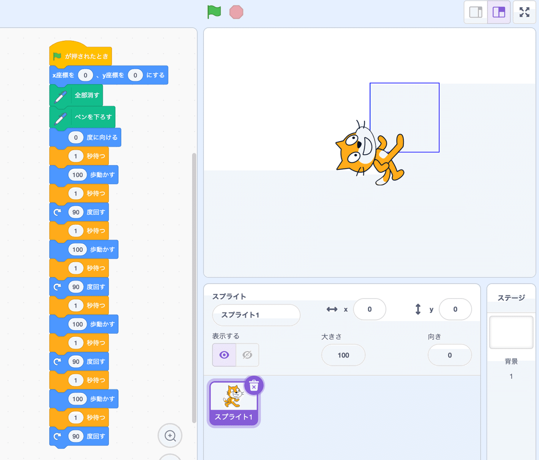
Task: Click the 全部消す pen block
Action: (x=76, y=95)
